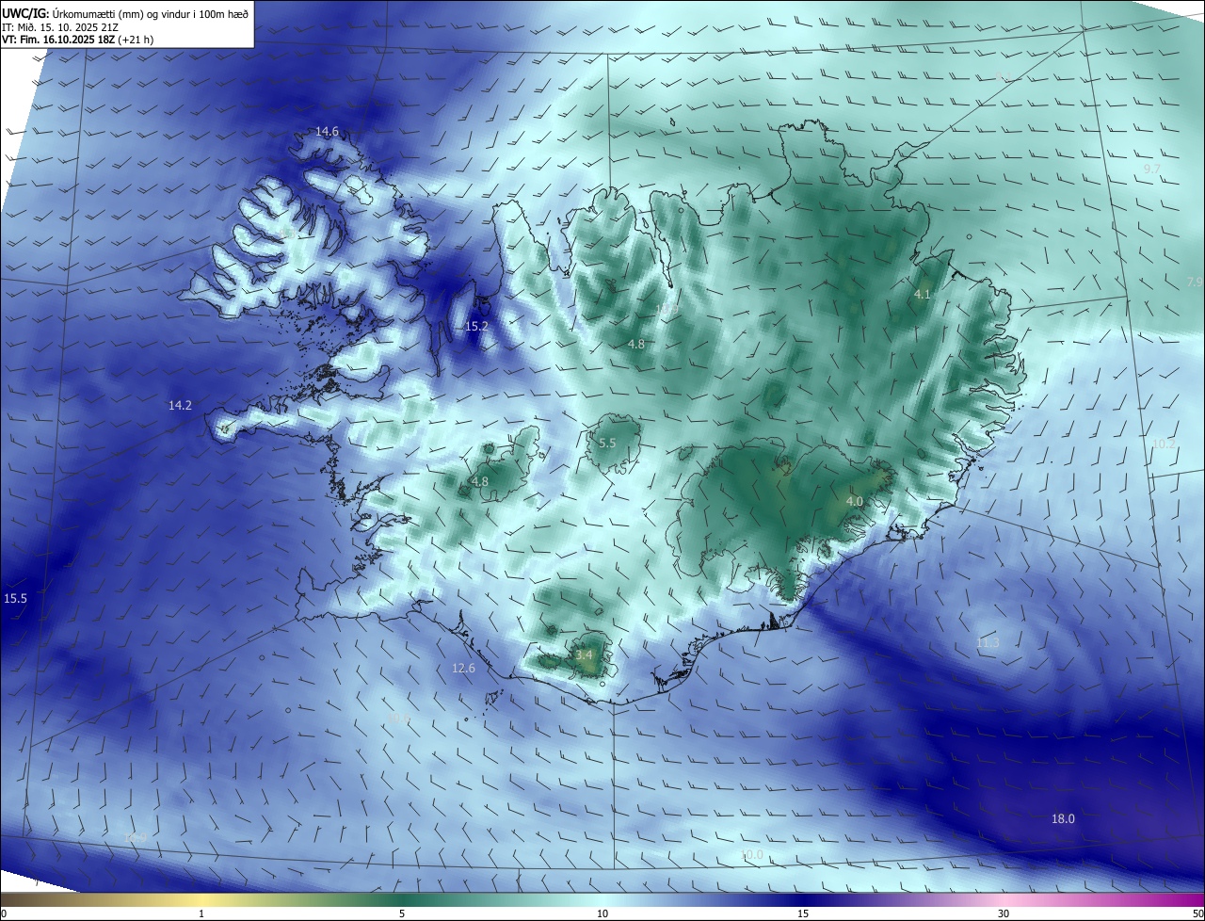Click the 'IT: Mið. 15. 10. 2025 21Z' line

[59, 27]
